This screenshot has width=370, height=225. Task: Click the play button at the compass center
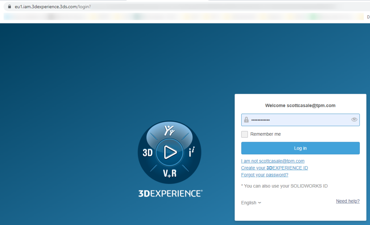point(169,152)
